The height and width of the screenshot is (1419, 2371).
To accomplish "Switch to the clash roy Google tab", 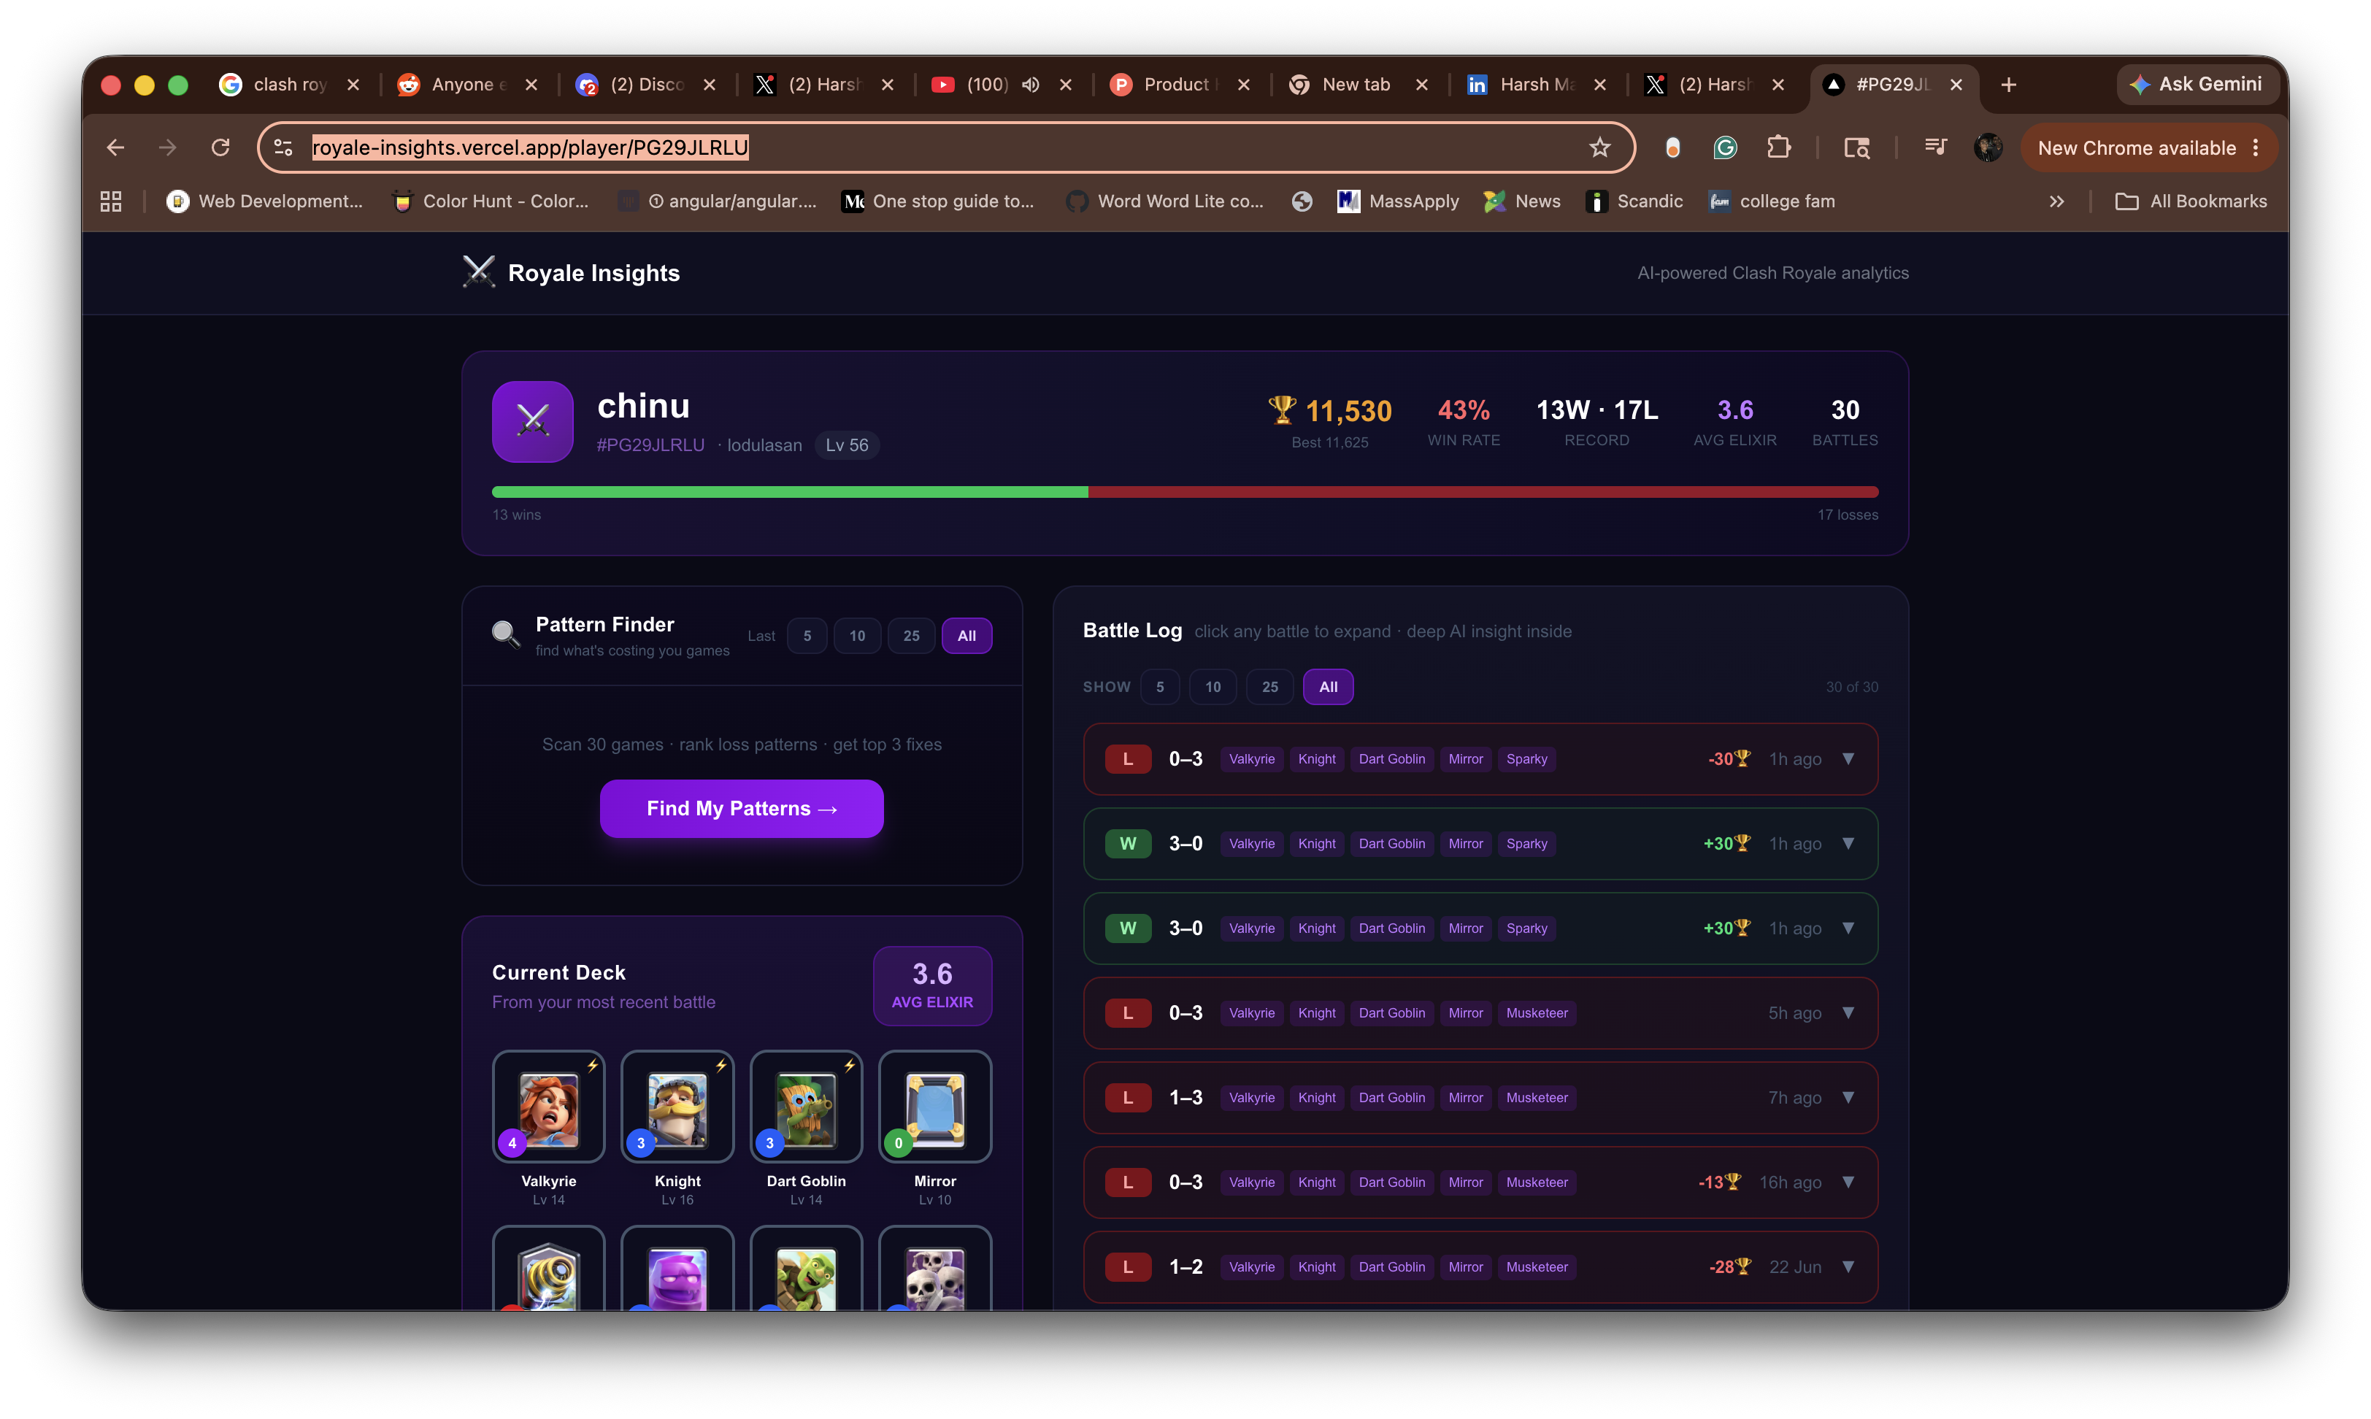I will coord(289,84).
